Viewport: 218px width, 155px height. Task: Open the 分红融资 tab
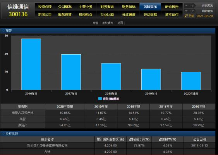click(x=129, y=14)
